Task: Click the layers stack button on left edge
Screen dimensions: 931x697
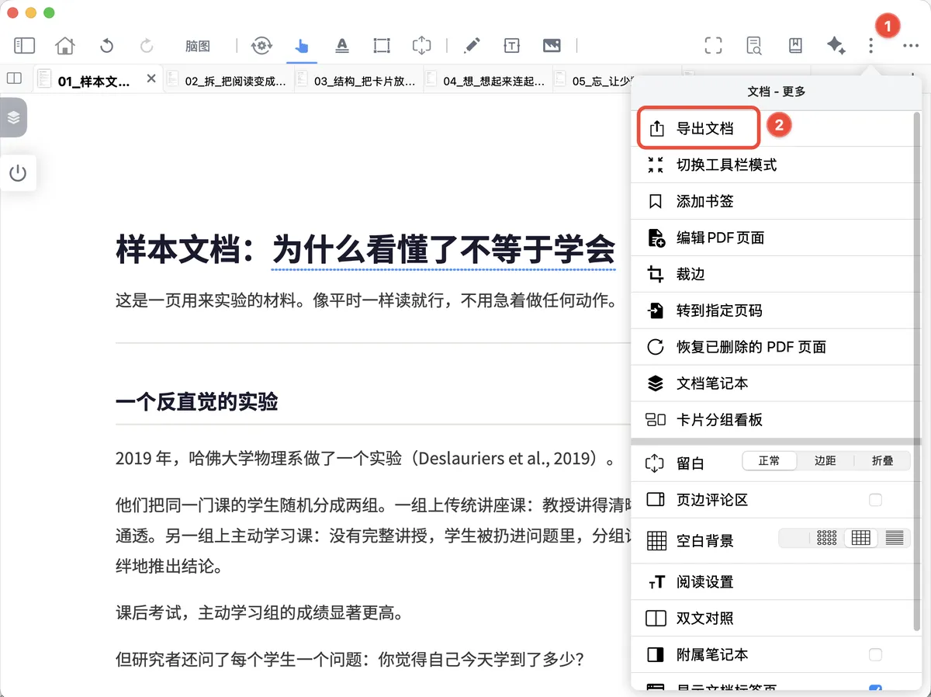Action: [13, 117]
